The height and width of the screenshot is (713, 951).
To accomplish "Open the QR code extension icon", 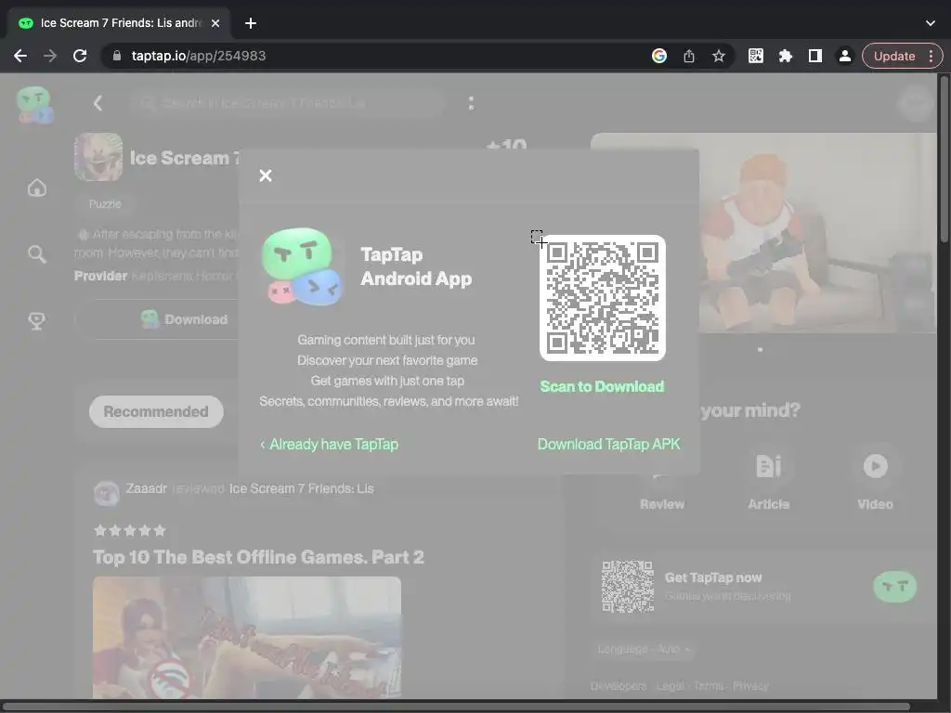I will [x=756, y=56].
